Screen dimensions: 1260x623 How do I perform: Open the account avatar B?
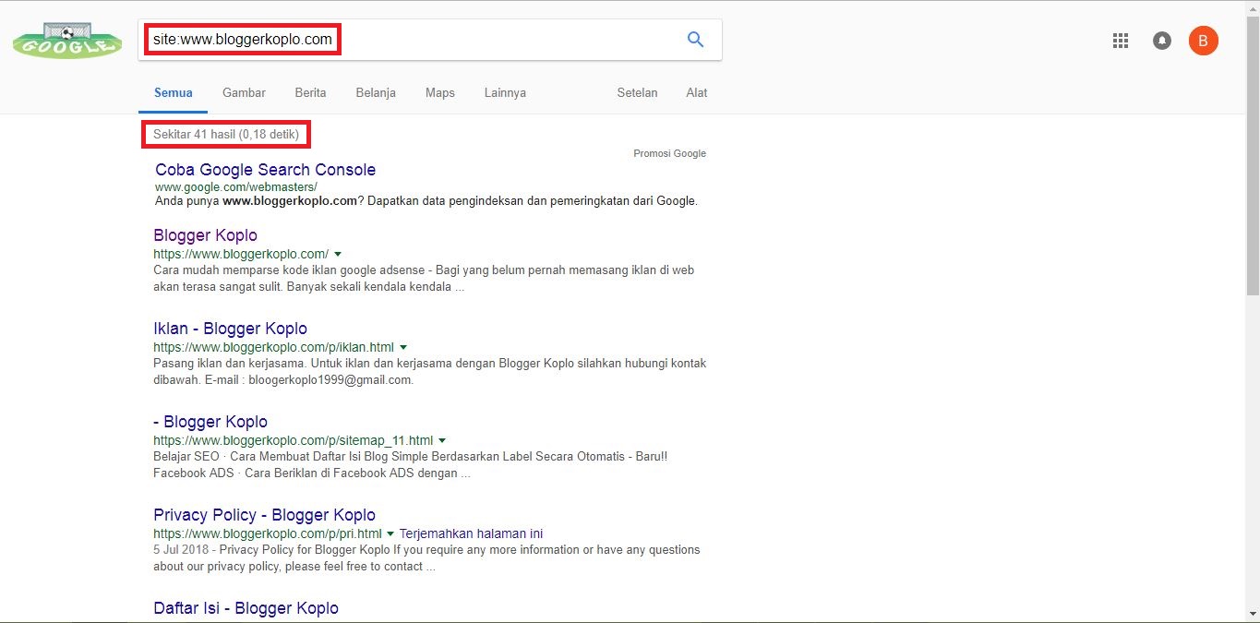point(1204,41)
